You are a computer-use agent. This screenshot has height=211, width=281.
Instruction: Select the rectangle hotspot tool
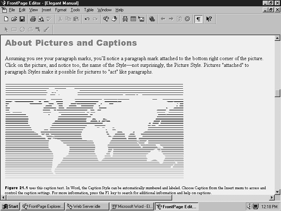[x=14, y=30]
